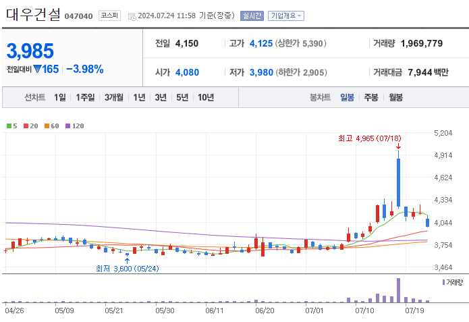
Task: Click the volume value 1,969,779
Action: tap(422, 44)
